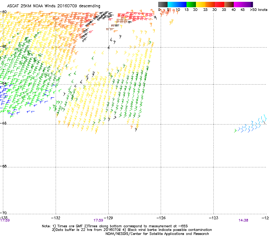
Task: Click the purple time label '14:38'
Action: pos(243,220)
